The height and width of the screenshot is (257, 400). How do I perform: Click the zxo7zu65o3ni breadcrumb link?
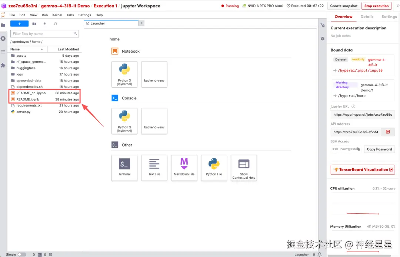coord(23,6)
